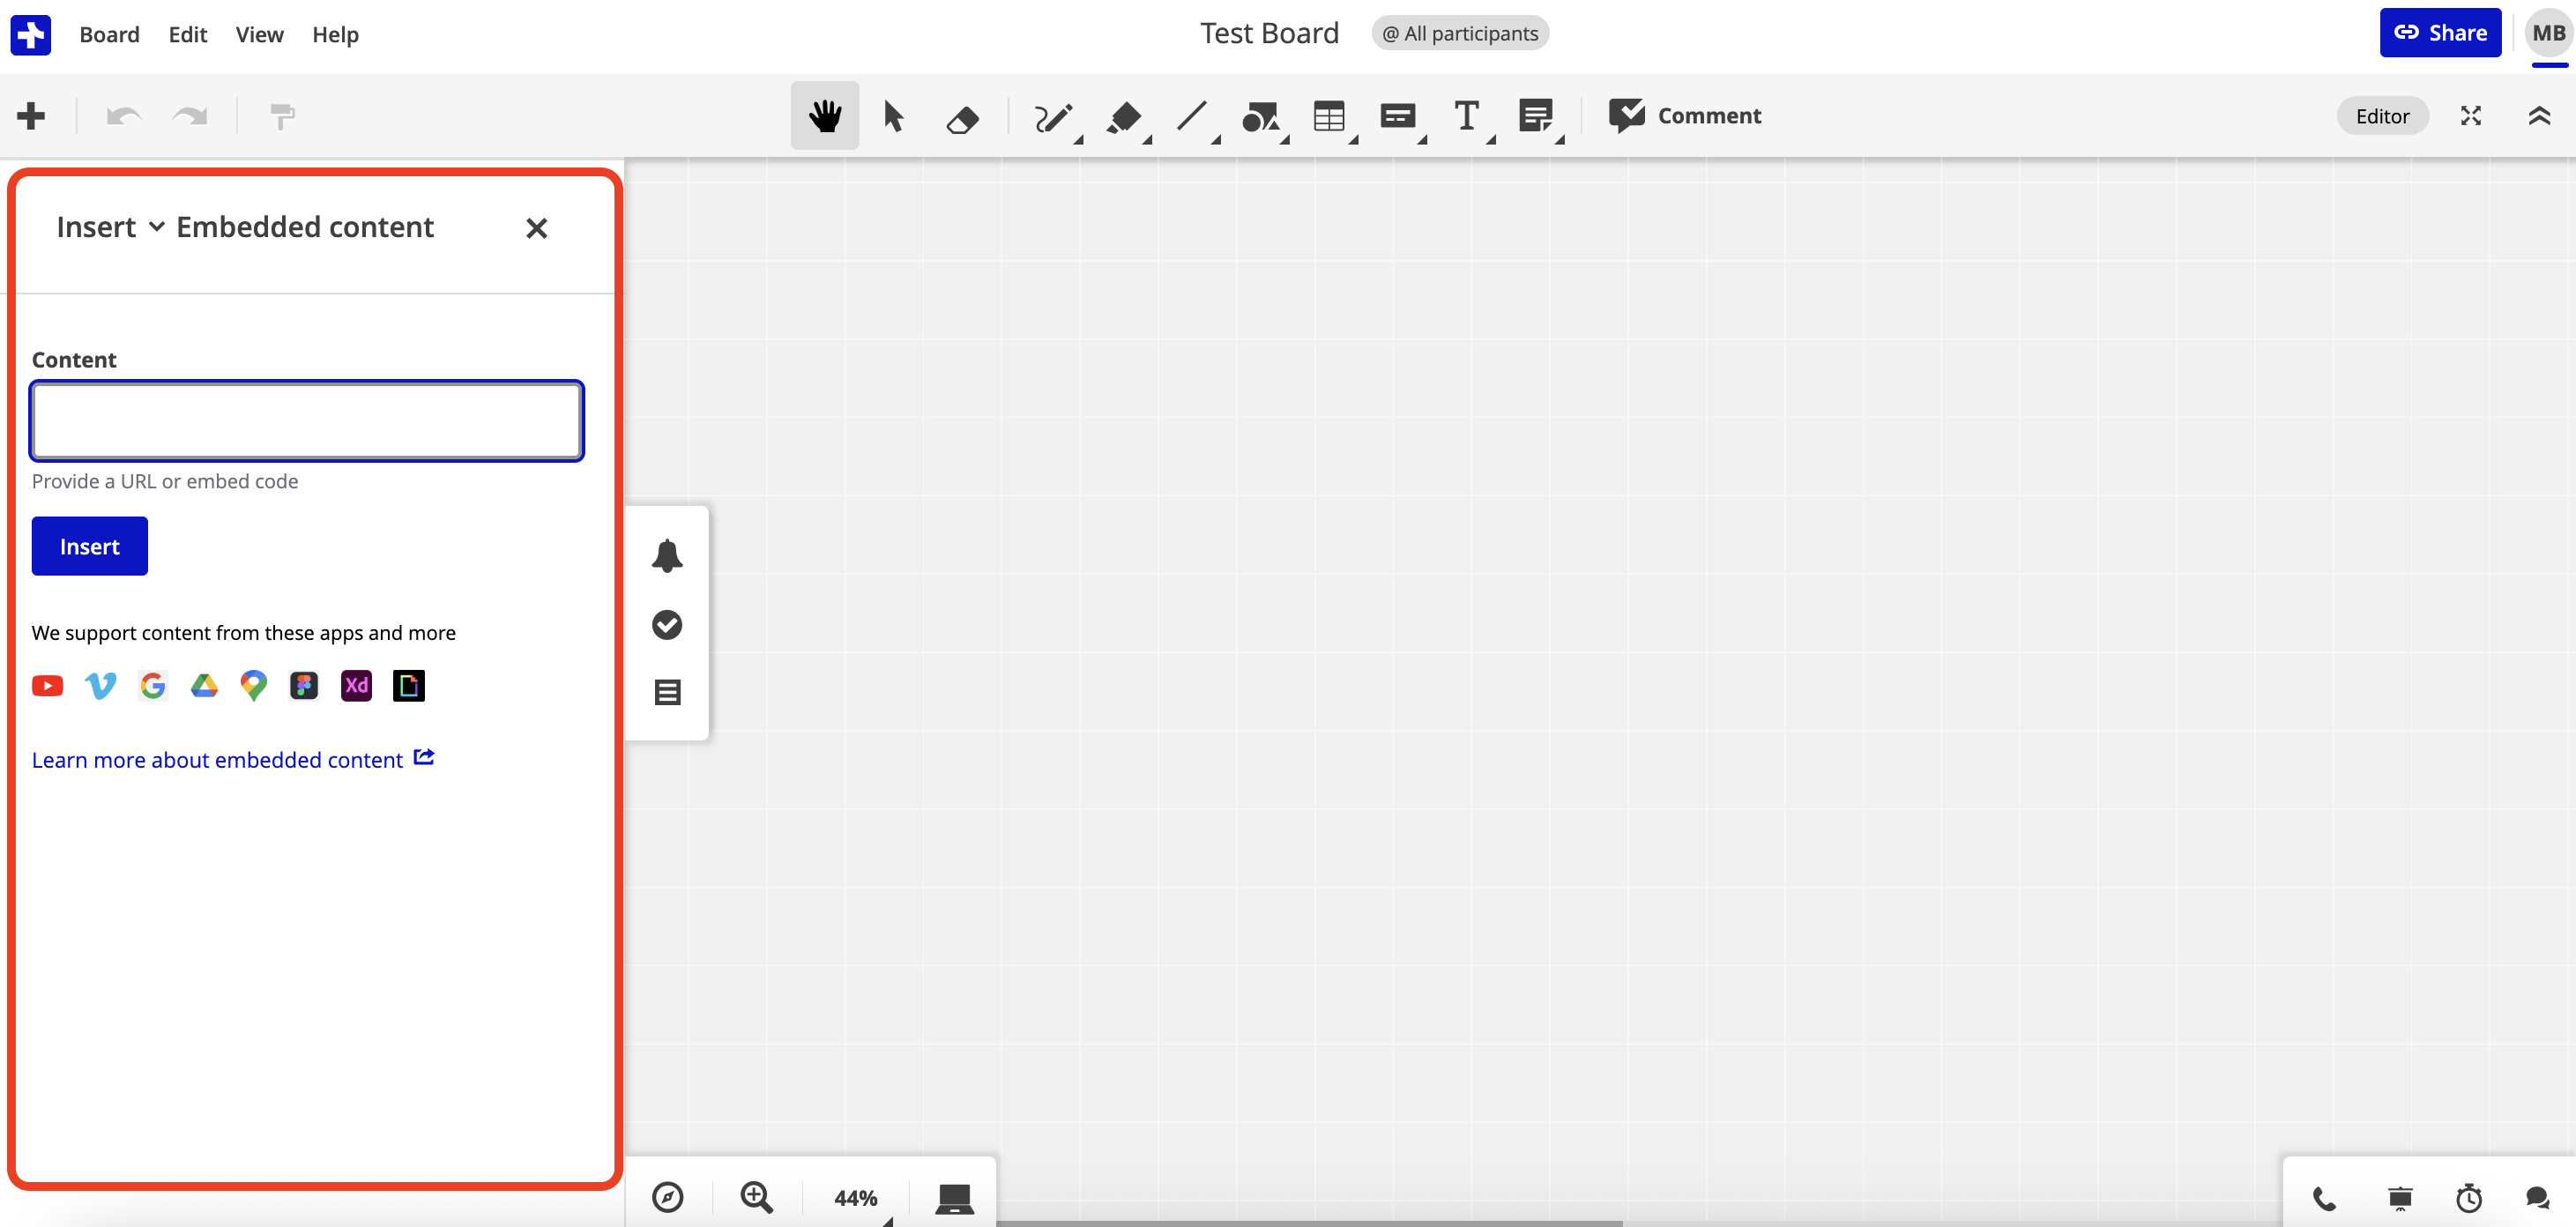Enable the Hand pan tool
Screen dimensions: 2576x1227
[823, 115]
